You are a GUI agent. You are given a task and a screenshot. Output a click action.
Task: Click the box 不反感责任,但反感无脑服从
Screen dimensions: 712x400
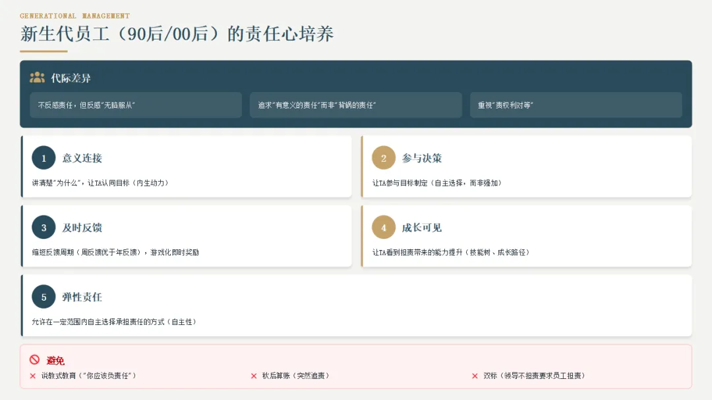(136, 105)
